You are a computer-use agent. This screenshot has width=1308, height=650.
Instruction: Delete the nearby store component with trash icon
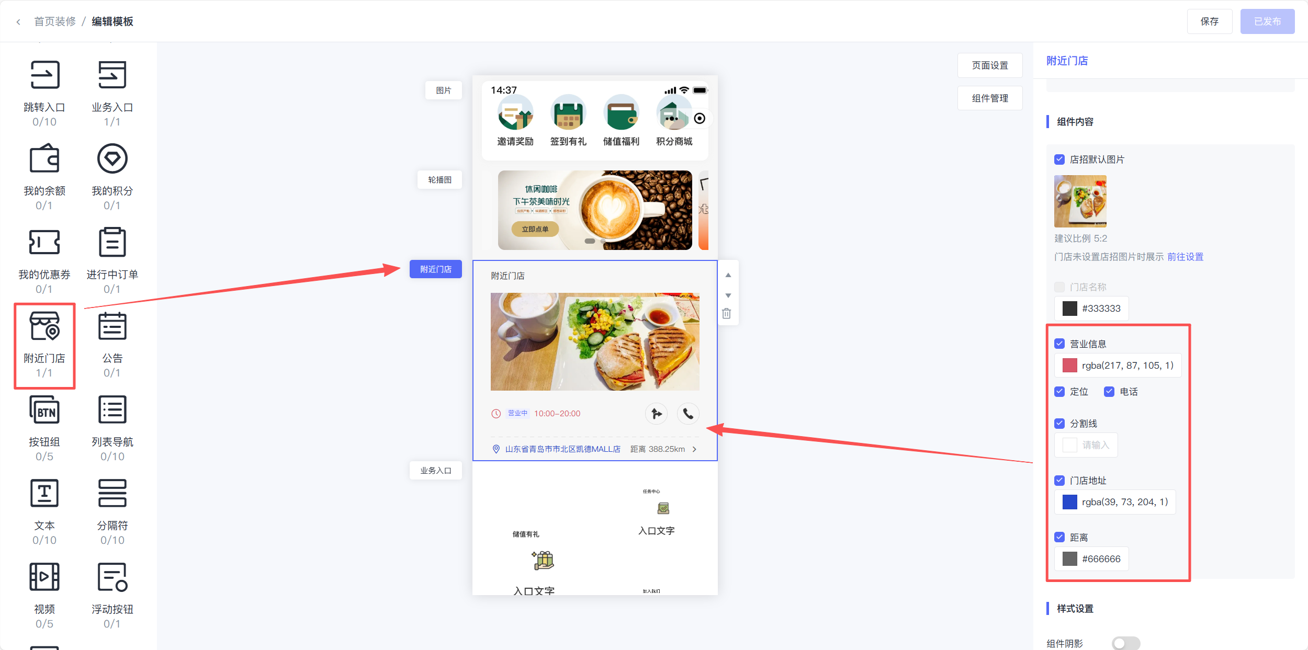point(727,314)
